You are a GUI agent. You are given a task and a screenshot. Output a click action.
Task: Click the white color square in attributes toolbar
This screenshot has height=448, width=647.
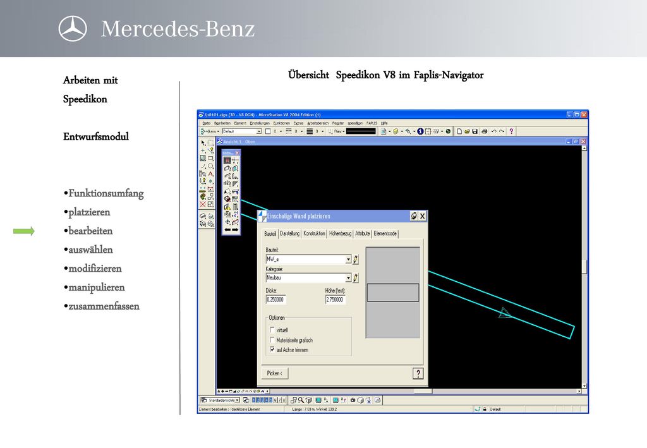(x=268, y=131)
